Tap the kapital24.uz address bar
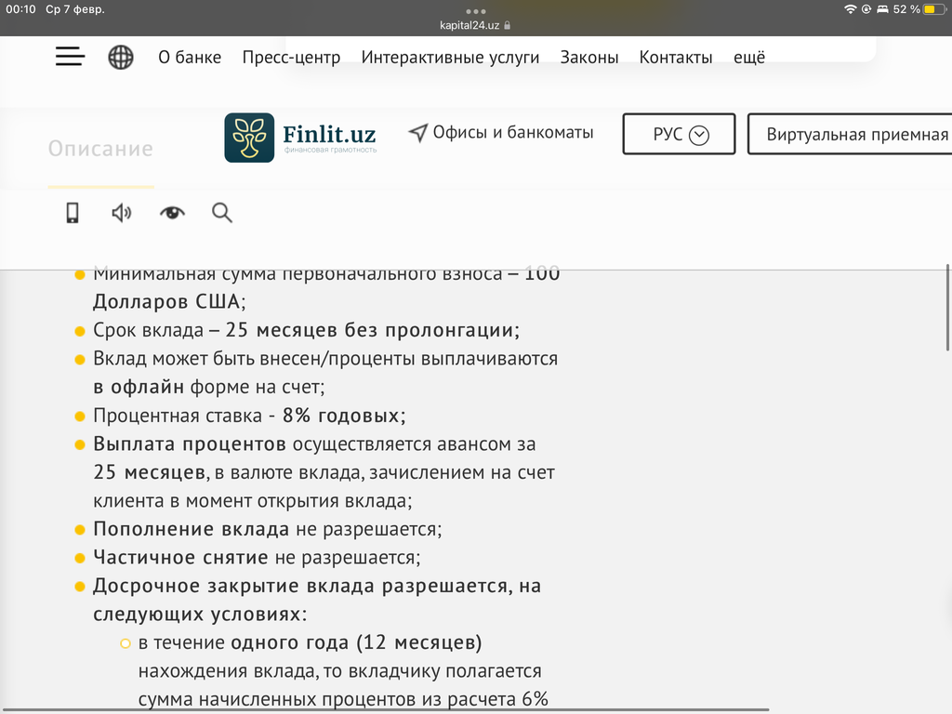The width and height of the screenshot is (952, 714). tap(475, 25)
